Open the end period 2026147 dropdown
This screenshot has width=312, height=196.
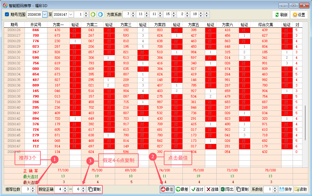[x=71, y=14]
